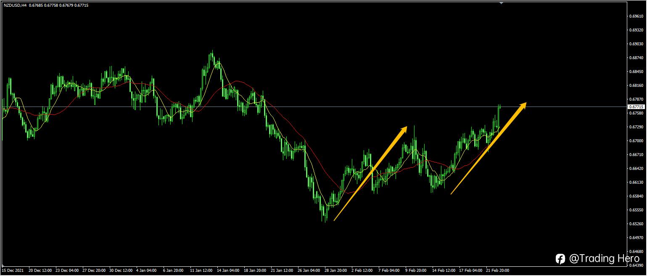The height and width of the screenshot is (276, 647).
Task: Click the 2 Feb 12:00 time label
Action: coord(362,271)
